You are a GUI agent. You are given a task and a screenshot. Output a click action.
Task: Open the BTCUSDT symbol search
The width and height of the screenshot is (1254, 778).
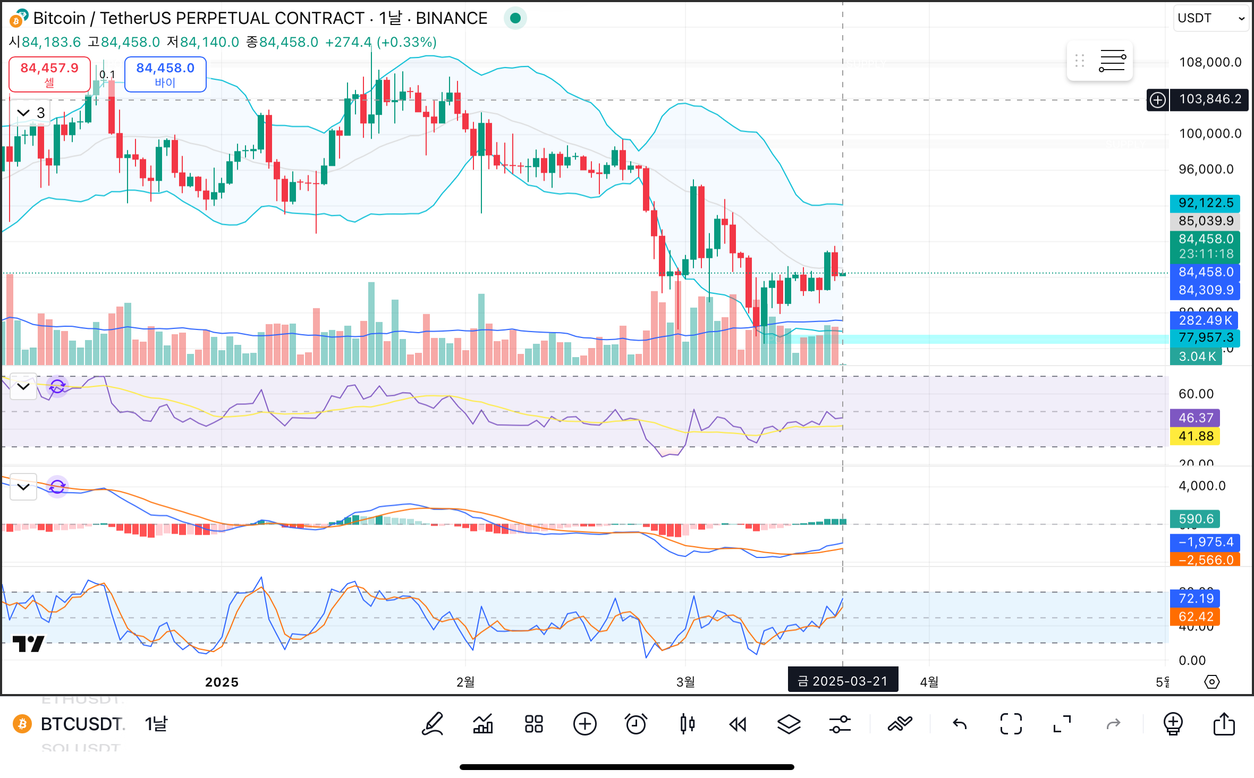[x=81, y=724]
